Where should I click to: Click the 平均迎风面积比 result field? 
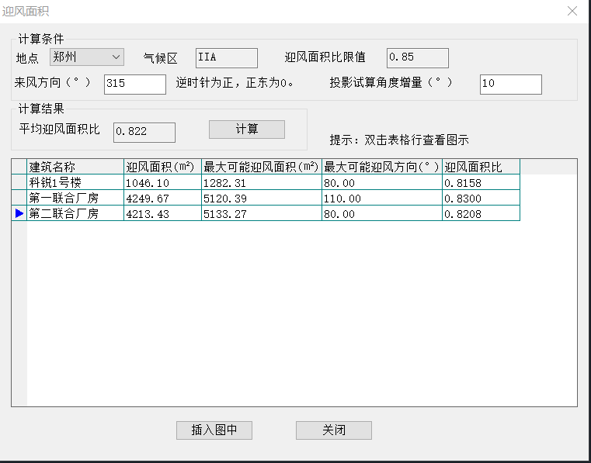click(x=144, y=132)
